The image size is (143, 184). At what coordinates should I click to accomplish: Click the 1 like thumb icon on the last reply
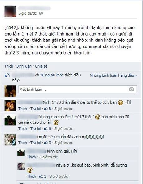click(41, 176)
